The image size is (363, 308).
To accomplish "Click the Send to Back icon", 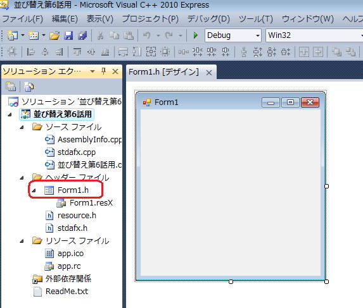I will pyautogui.click(x=350, y=52).
